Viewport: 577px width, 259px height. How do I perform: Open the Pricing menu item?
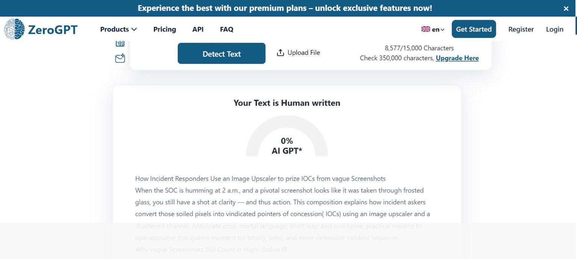click(x=165, y=29)
